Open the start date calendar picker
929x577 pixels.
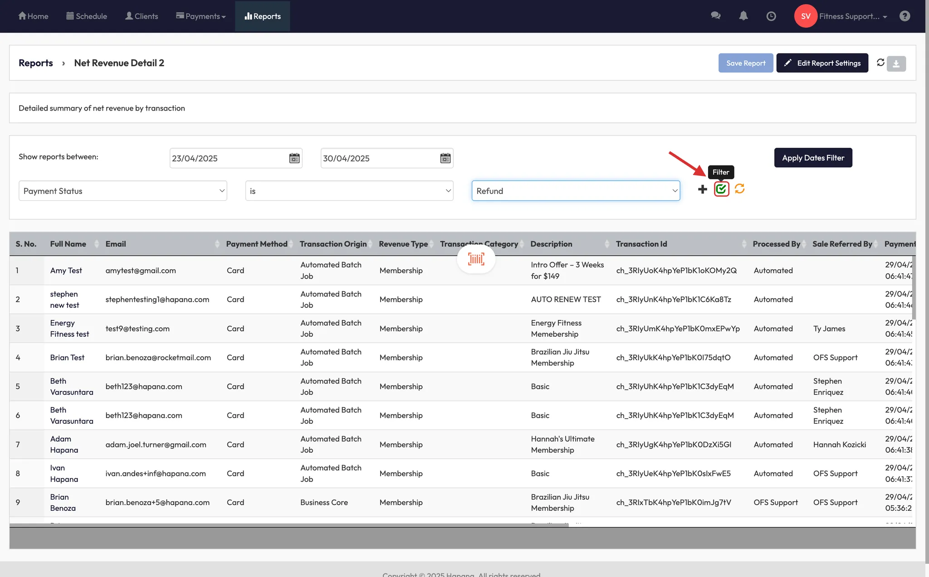pyautogui.click(x=294, y=158)
